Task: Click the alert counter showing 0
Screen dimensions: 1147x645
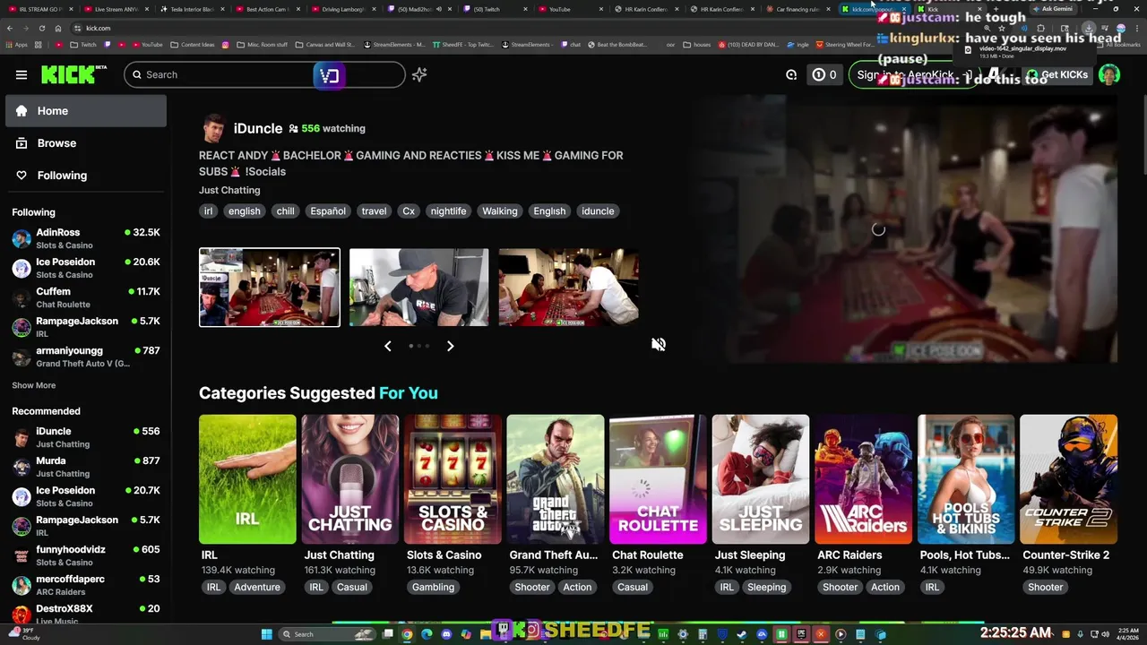Action: coord(824,75)
